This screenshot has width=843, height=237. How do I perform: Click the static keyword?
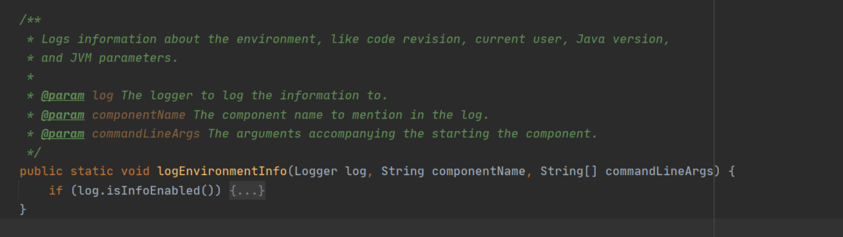[x=92, y=171]
